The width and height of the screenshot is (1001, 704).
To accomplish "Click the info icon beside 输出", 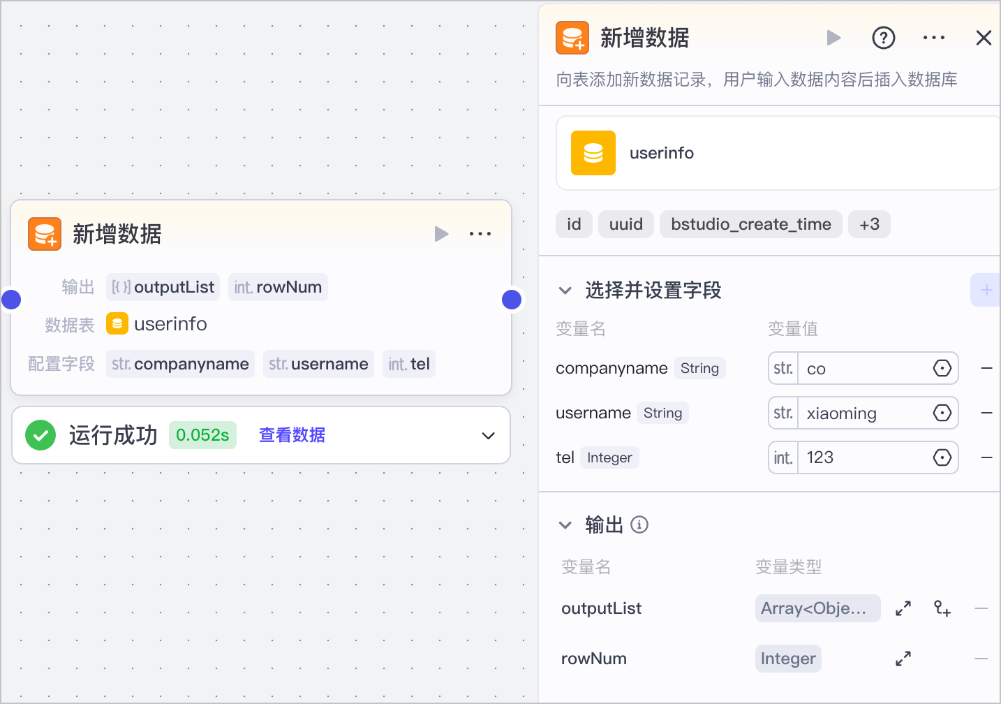I will 639,525.
